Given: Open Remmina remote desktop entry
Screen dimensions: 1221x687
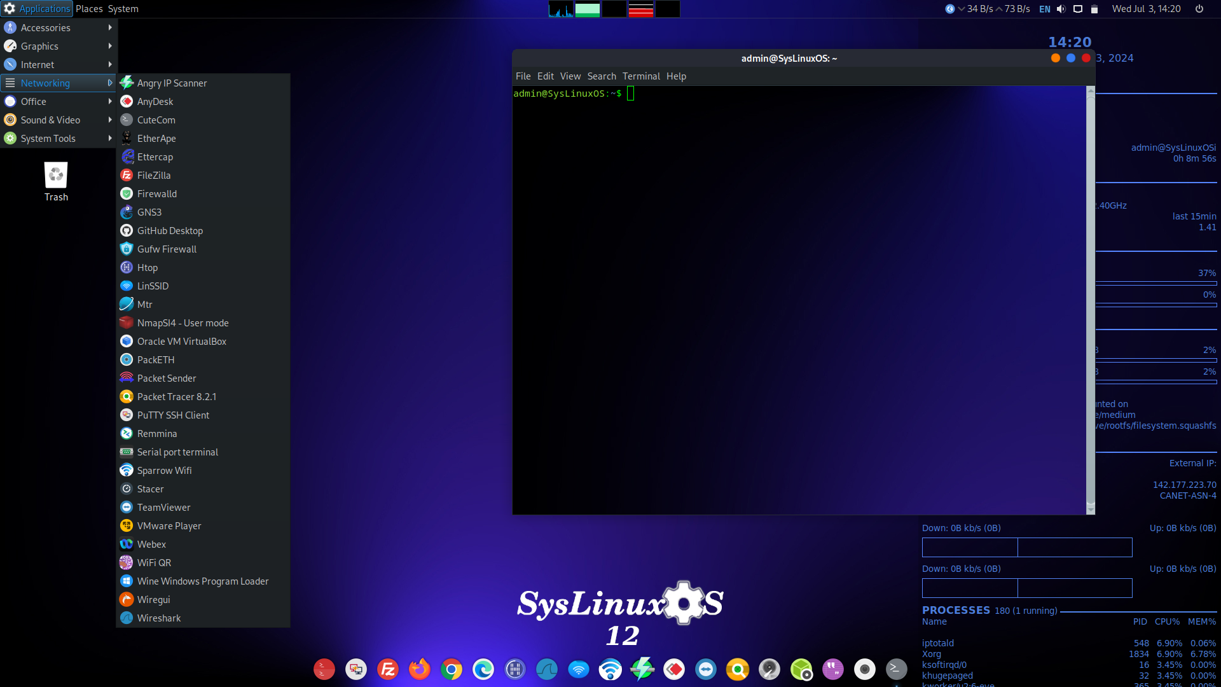Looking at the screenshot, I should (203, 433).
